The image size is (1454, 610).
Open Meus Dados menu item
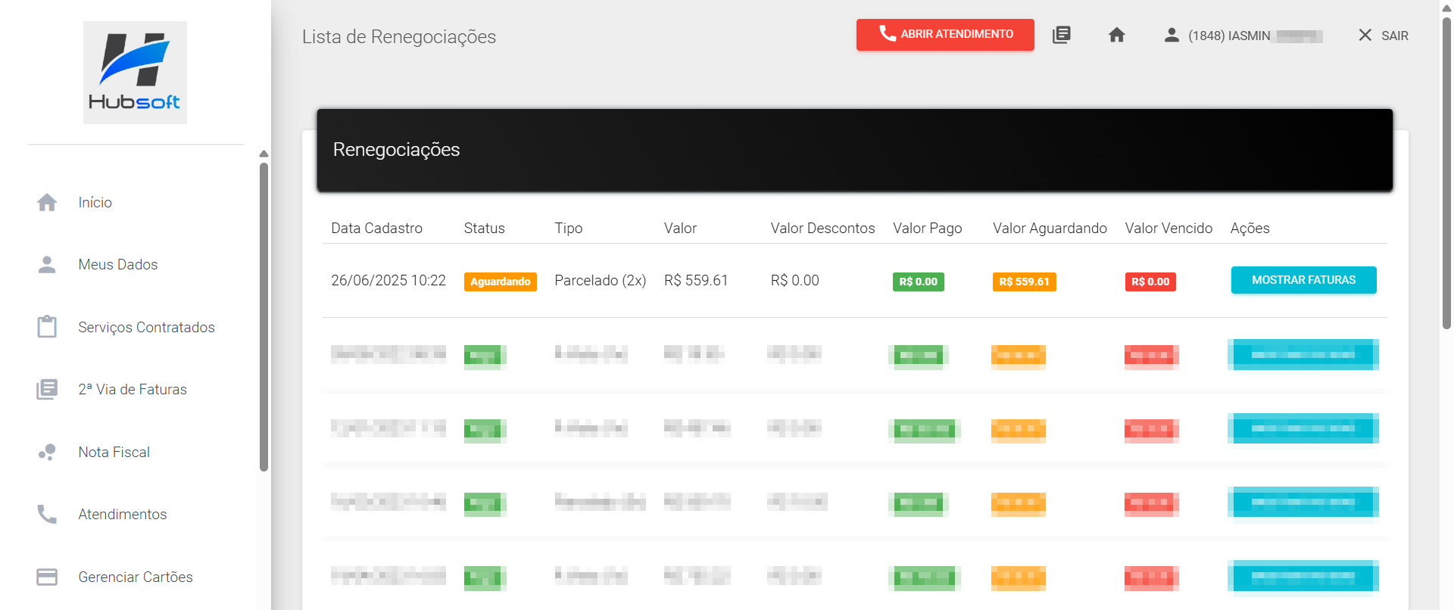pos(118,265)
